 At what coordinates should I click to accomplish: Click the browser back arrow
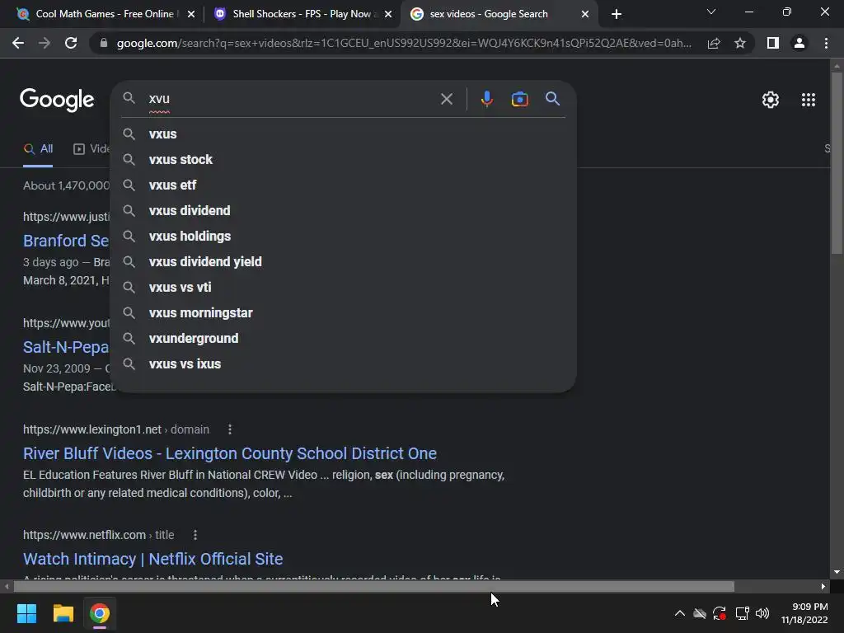[x=18, y=43]
